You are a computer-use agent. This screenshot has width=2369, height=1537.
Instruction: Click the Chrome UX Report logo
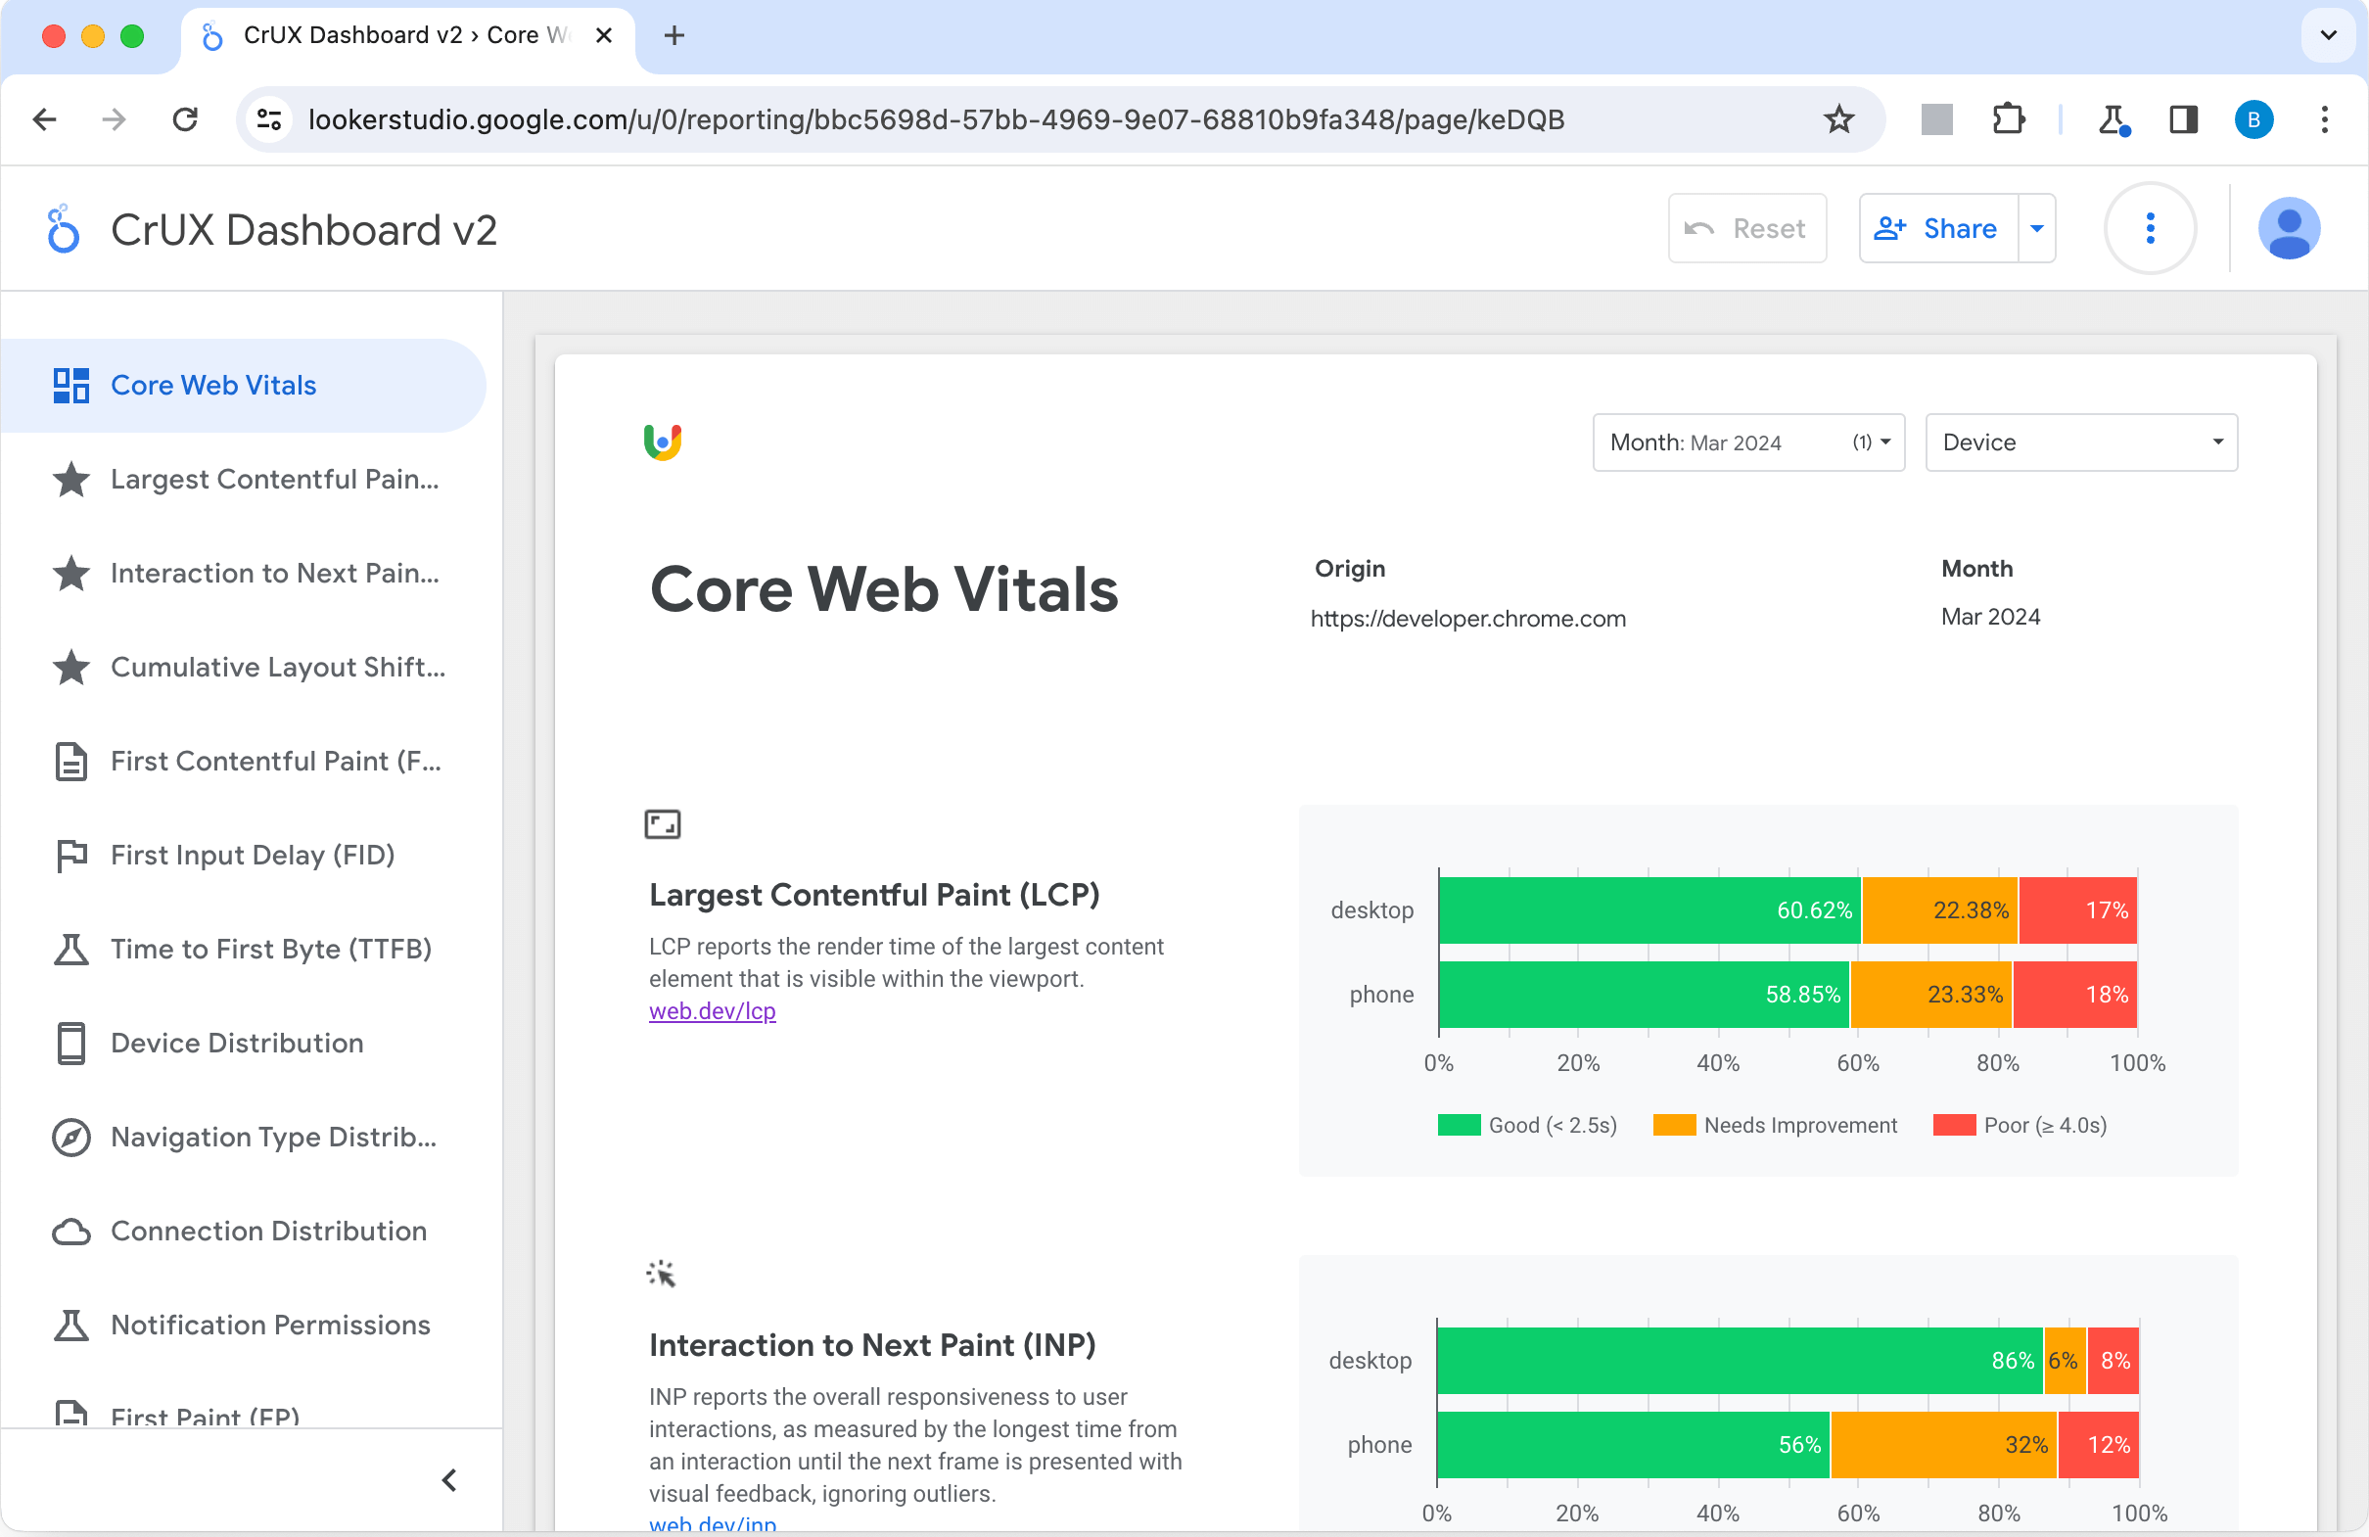pos(663,442)
